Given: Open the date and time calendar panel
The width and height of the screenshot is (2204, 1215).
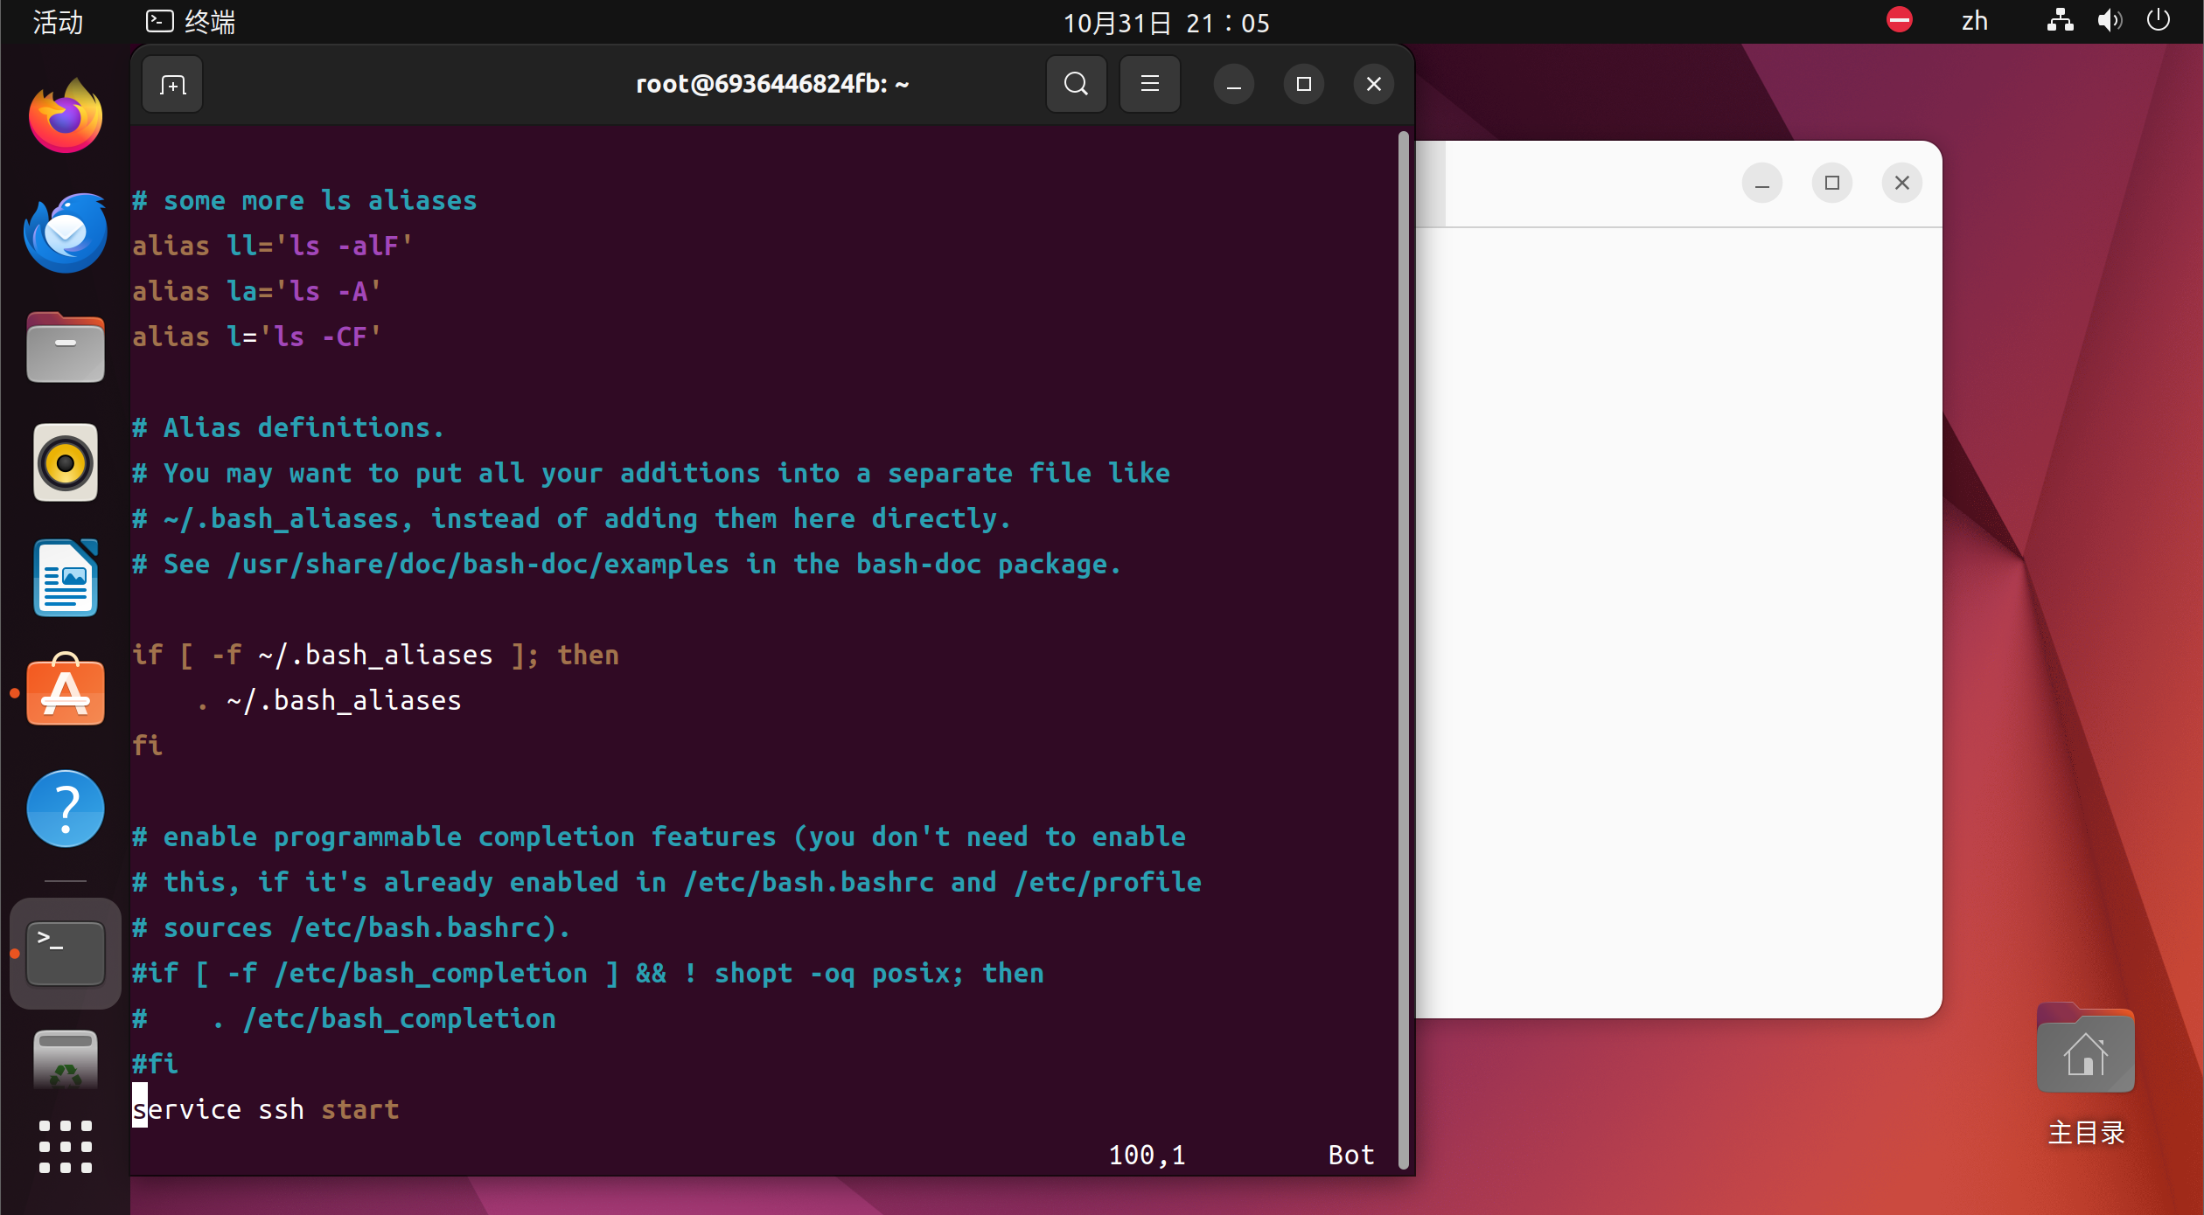Looking at the screenshot, I should (x=1166, y=22).
